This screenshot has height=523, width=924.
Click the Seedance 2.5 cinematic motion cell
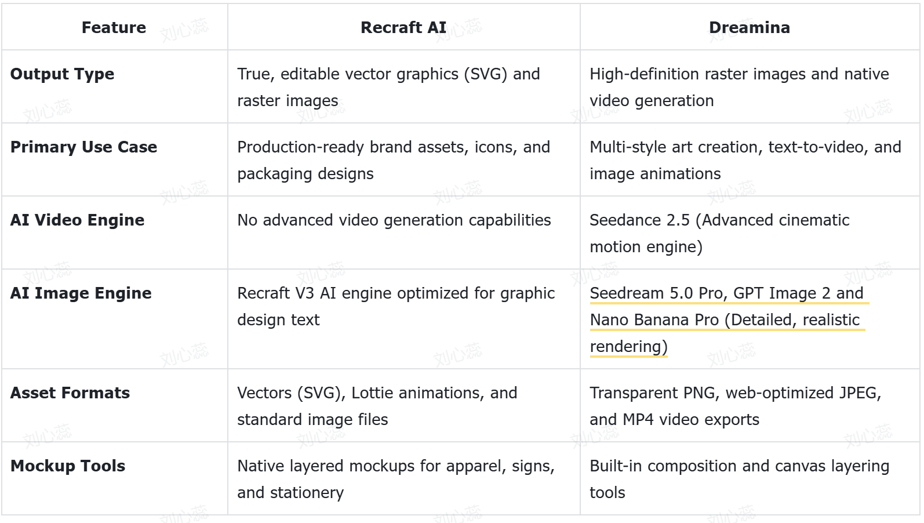pyautogui.click(x=750, y=233)
